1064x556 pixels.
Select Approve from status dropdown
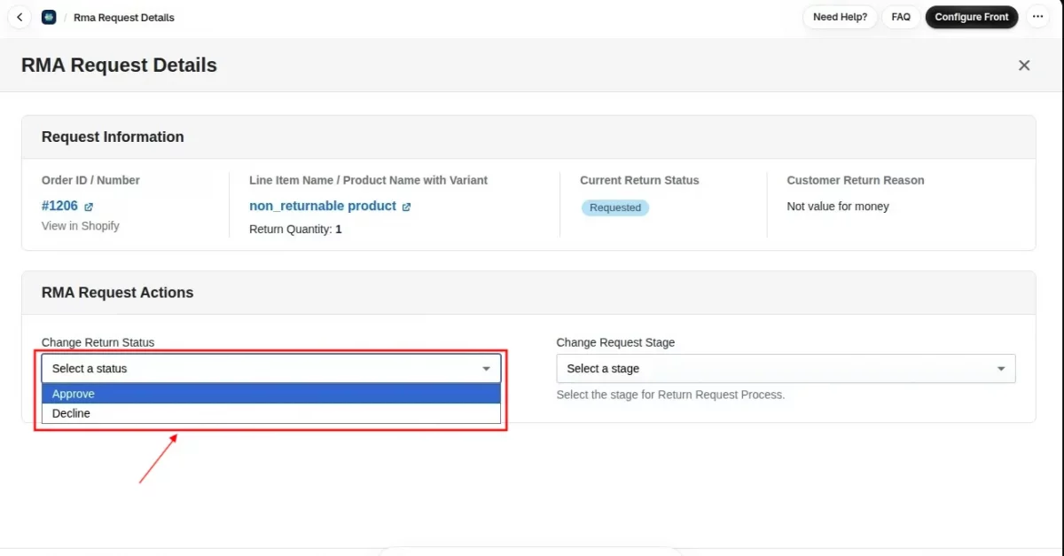[271, 394]
